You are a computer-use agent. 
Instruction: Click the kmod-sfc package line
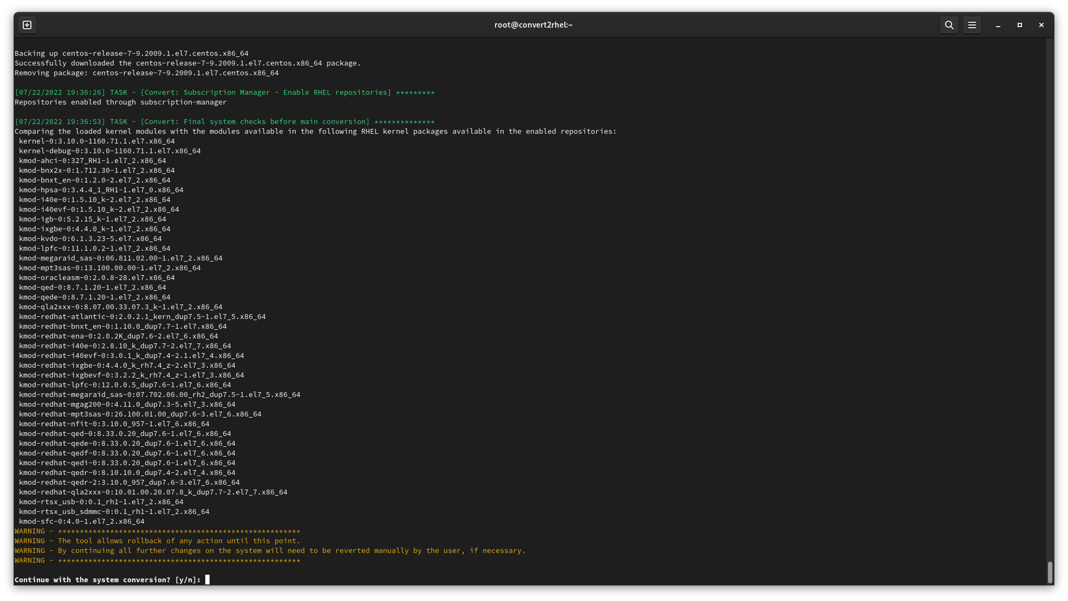(82, 521)
